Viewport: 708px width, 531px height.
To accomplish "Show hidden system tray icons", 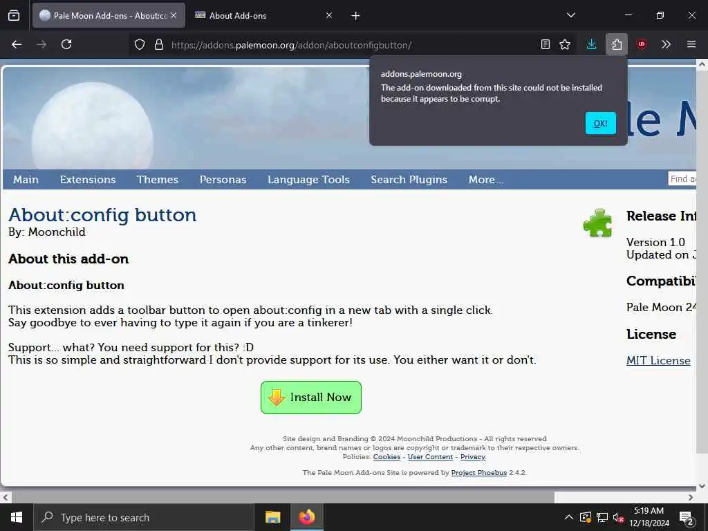I will click(569, 517).
